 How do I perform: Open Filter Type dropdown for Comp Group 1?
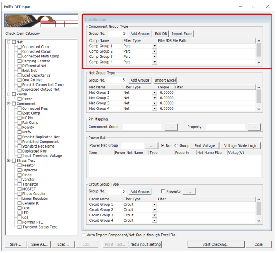[x=154, y=46]
